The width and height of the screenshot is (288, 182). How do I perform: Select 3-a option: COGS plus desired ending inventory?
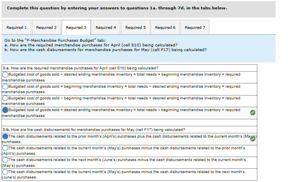pyautogui.click(x=5, y=110)
